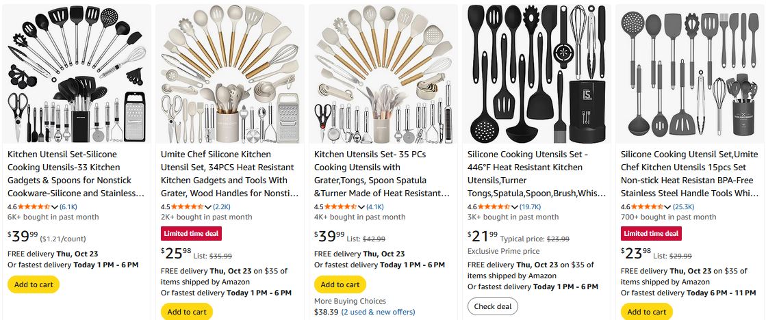Add the $25.98 Umite Chef set to cart
766x320 pixels.
[x=187, y=312]
